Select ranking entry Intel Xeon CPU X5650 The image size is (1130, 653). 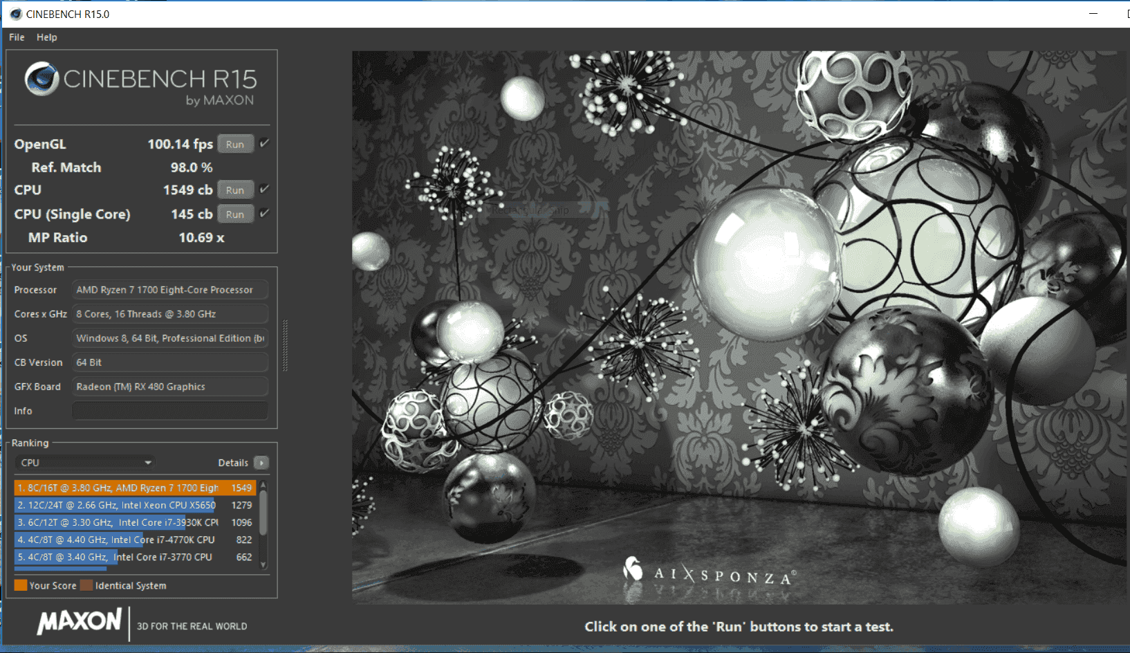pos(135,505)
